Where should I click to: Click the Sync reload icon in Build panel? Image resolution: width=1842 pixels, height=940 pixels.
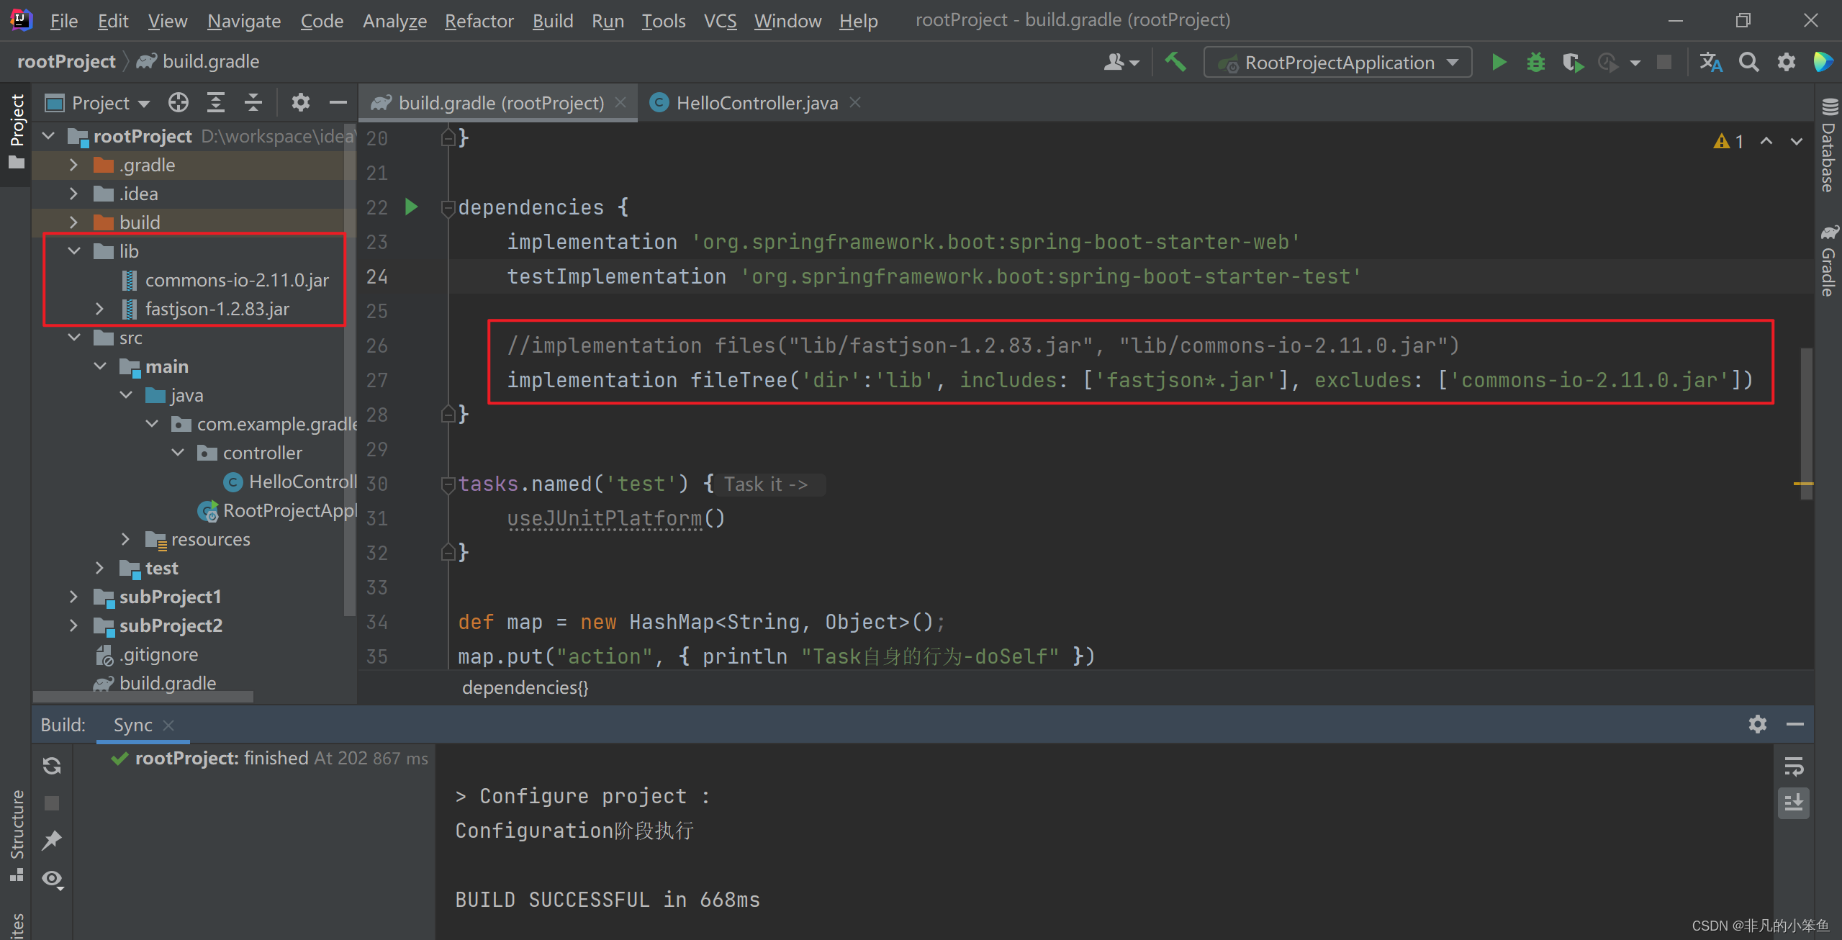pos(52,765)
